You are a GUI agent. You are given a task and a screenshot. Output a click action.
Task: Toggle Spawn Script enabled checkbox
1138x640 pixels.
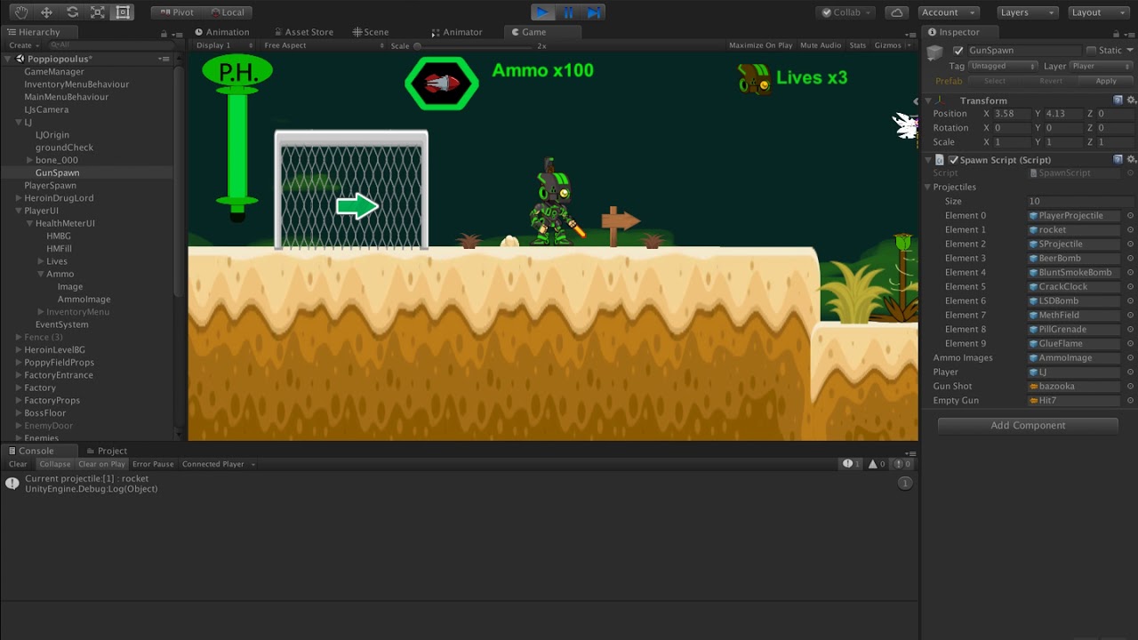point(953,160)
